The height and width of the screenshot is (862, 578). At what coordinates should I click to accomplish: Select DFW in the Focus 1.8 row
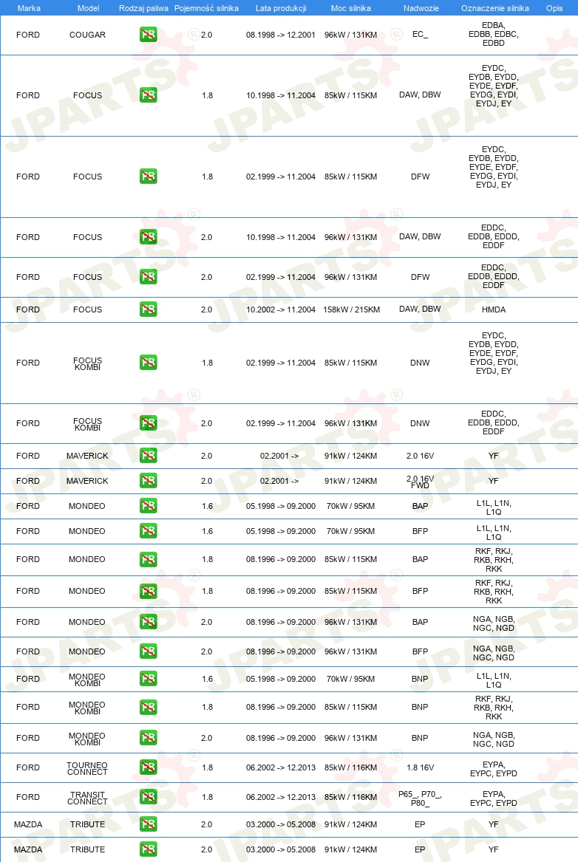point(420,177)
